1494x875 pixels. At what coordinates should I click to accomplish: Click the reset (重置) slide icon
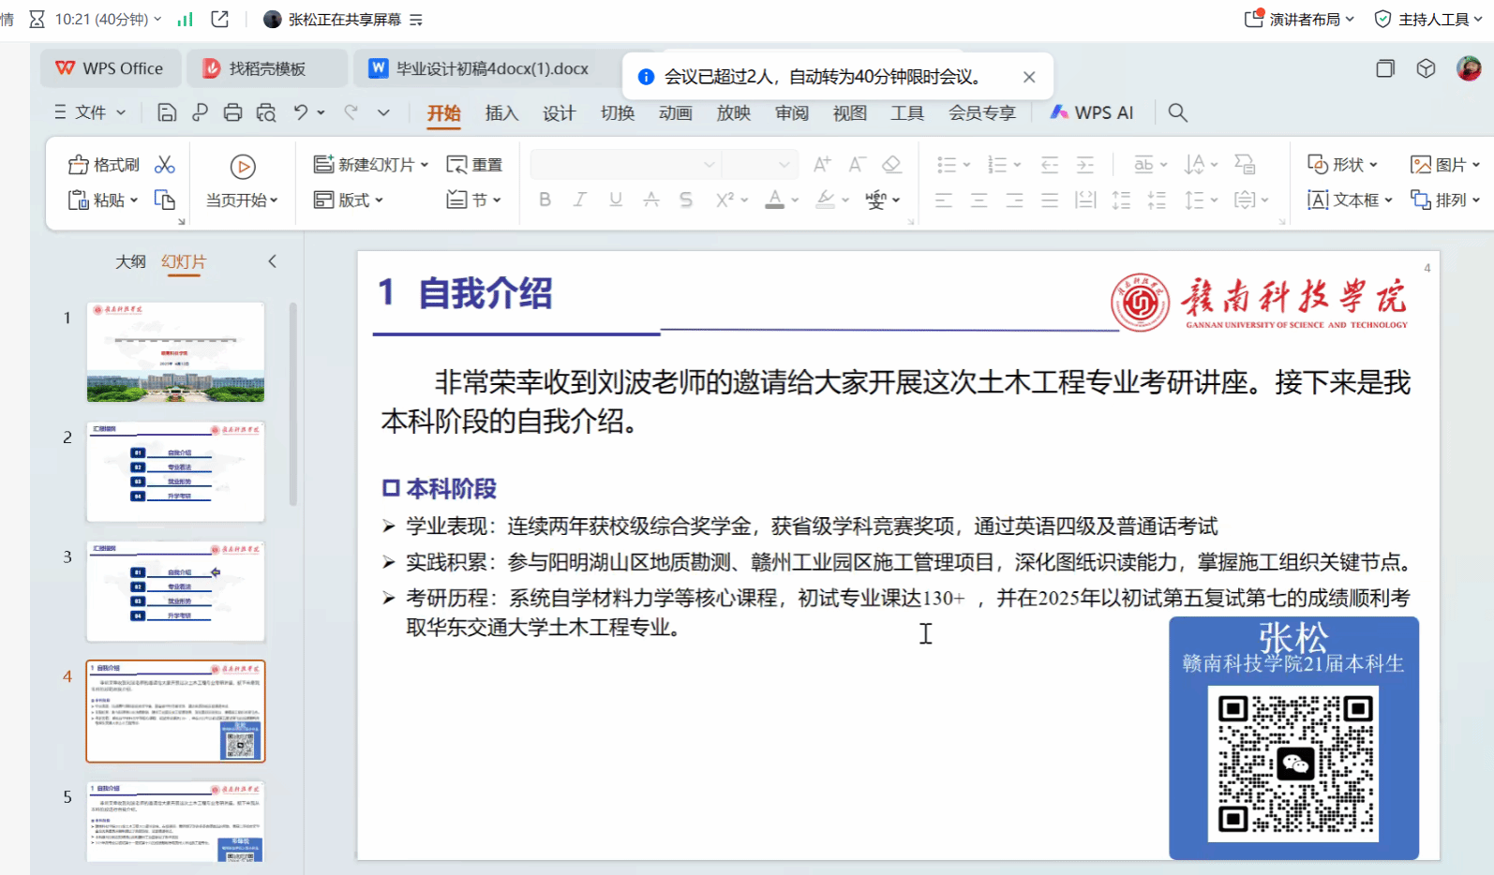coord(456,165)
